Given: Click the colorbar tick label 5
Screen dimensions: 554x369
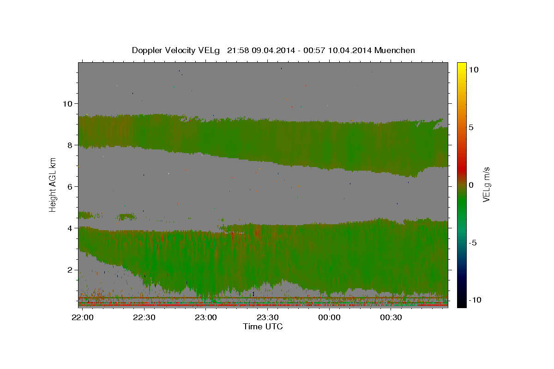Looking at the screenshot, I should pyautogui.click(x=471, y=127).
